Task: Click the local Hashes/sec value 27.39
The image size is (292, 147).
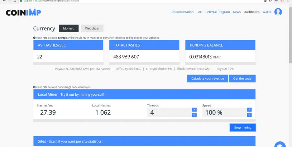Action: pyautogui.click(x=48, y=112)
